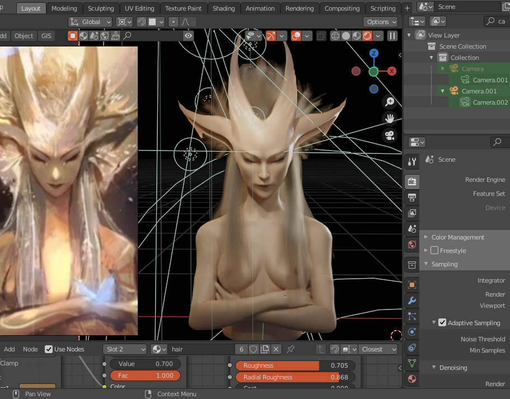The height and width of the screenshot is (399, 510).
Task: Switch to the Sculpting workspace tab
Action: [101, 8]
